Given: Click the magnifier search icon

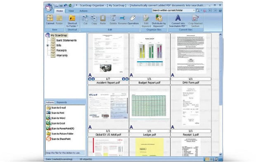Looking at the screenshot, I should [x=198, y=10].
